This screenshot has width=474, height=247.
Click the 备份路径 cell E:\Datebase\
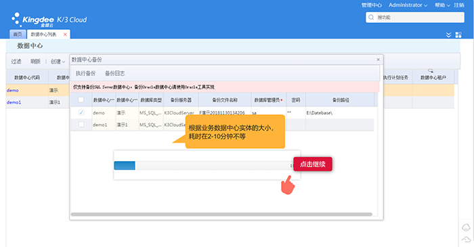tap(341, 112)
